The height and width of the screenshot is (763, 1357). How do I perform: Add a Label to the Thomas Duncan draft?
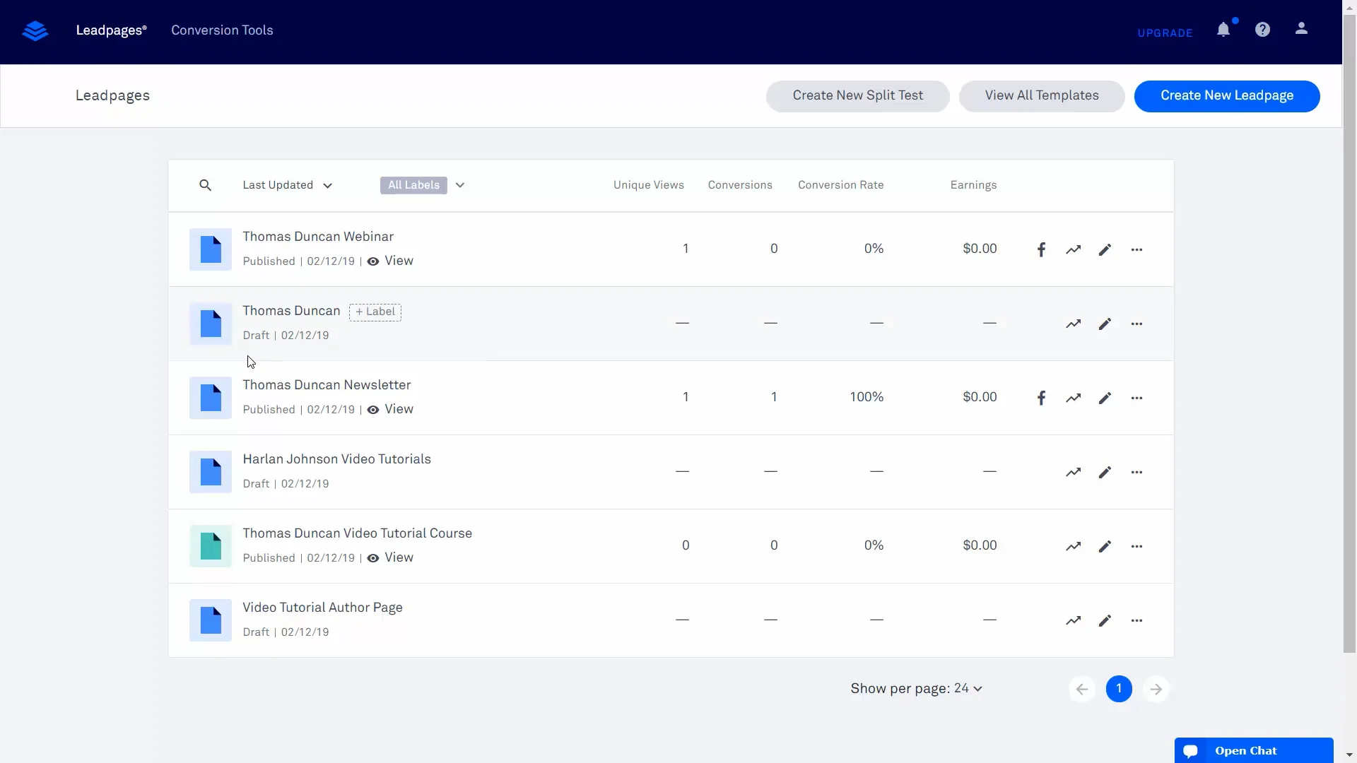pyautogui.click(x=375, y=312)
